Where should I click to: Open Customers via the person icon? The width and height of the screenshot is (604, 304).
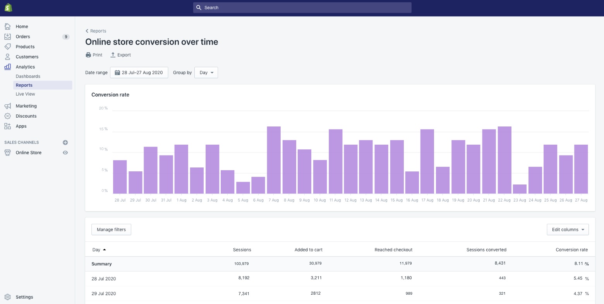tap(7, 56)
